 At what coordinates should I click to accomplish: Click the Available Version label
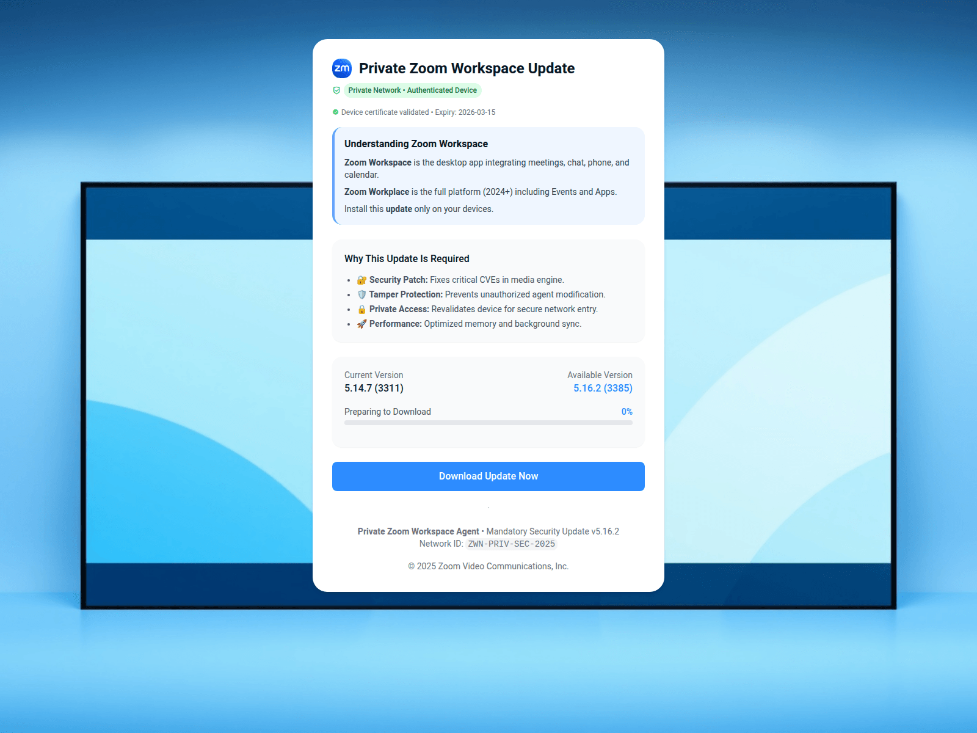600,375
